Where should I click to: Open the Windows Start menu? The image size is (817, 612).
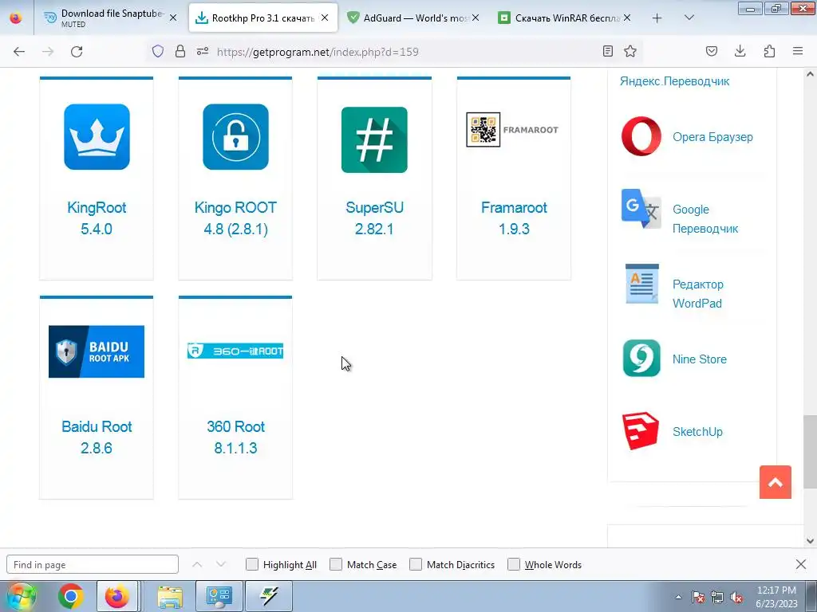[x=21, y=596]
